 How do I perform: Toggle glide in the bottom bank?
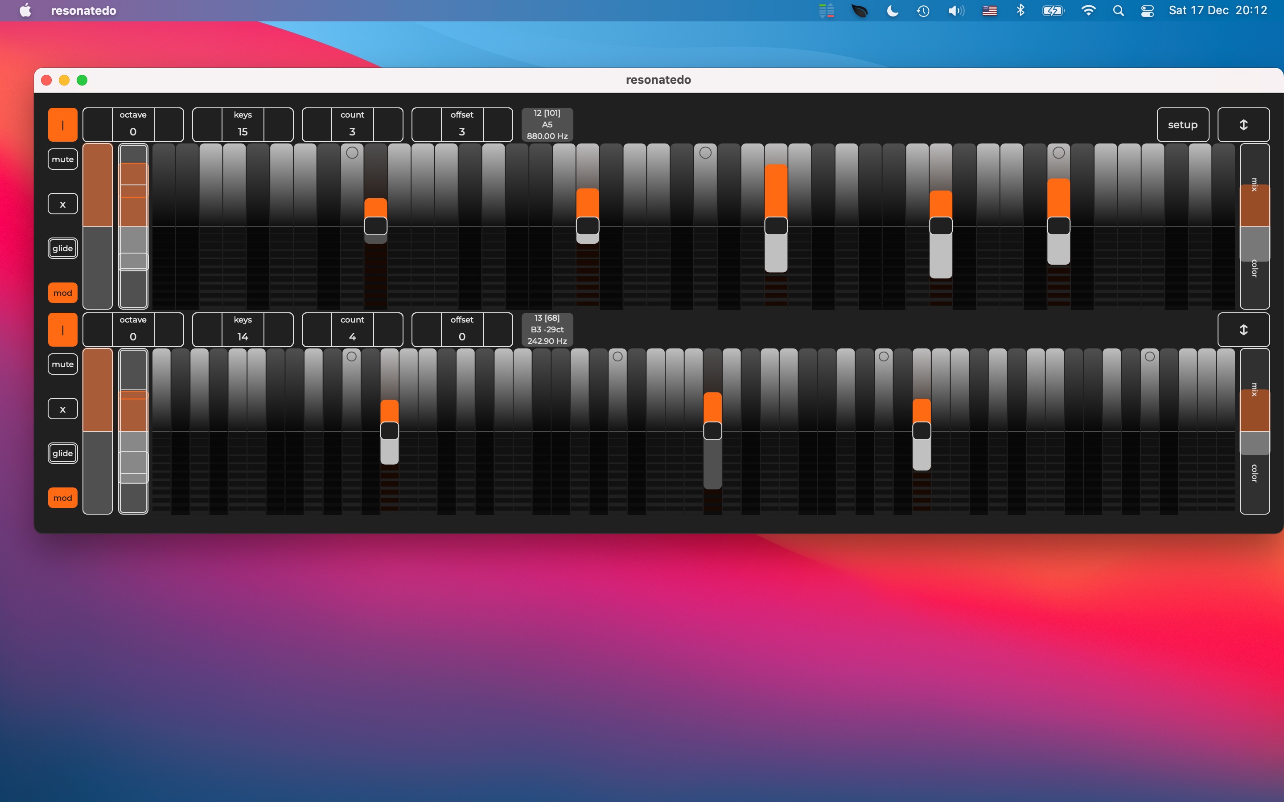point(62,453)
